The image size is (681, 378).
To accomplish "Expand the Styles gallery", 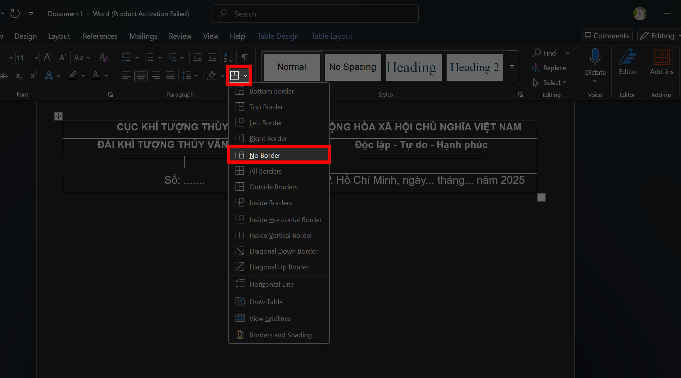I will click(x=512, y=67).
